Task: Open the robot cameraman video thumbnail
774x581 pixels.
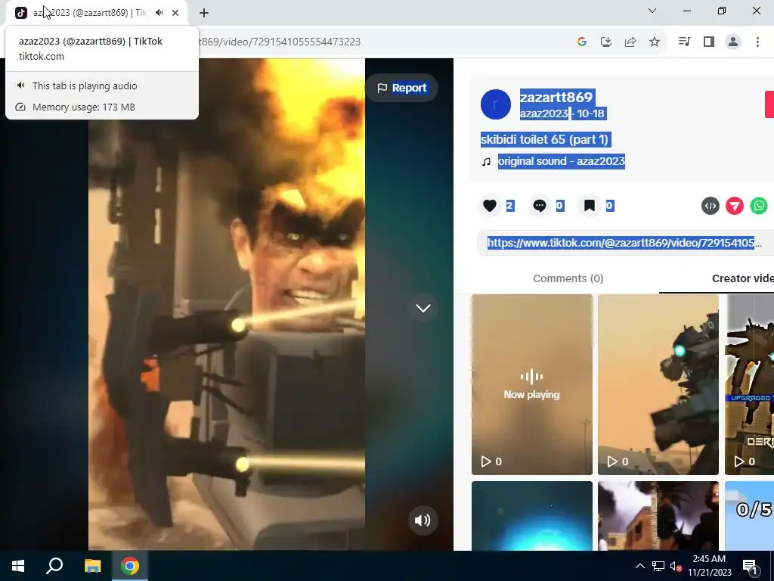Action: click(658, 384)
